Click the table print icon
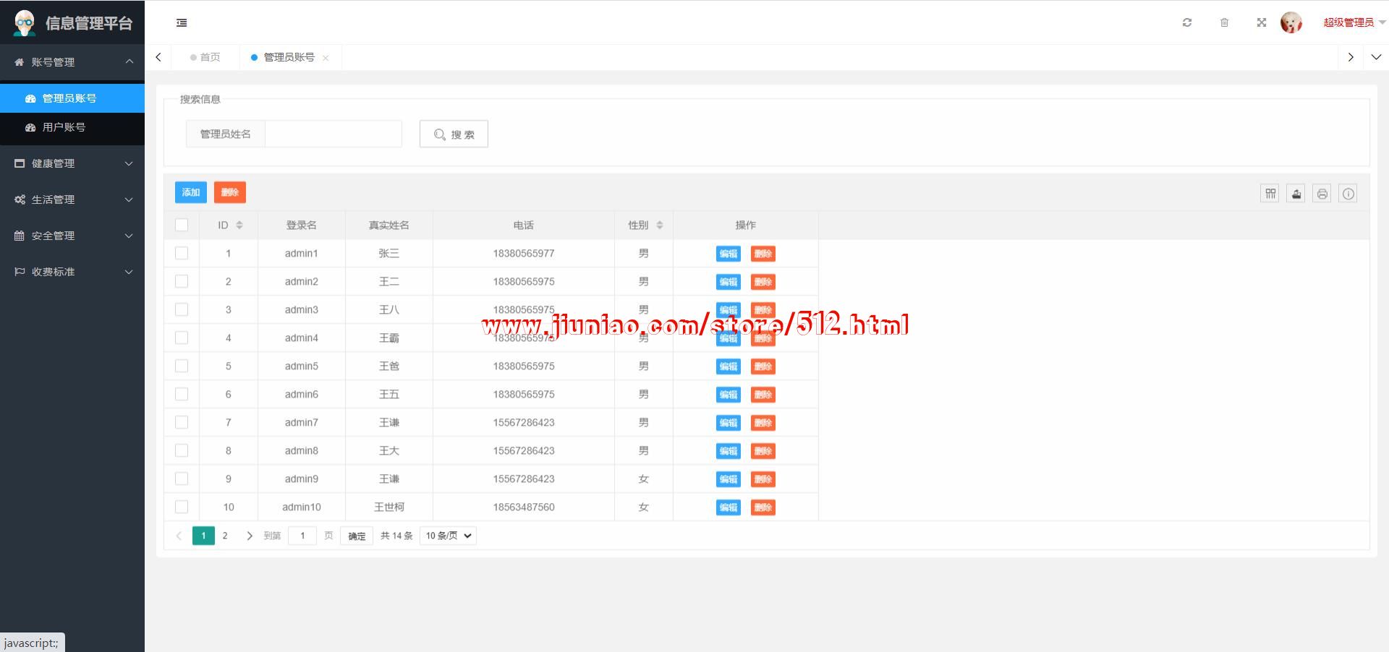Screen dimensions: 1389x652 coord(1322,194)
